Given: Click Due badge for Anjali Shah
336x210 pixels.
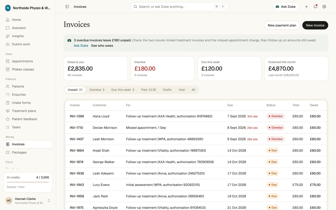Looking at the screenshot, I should 273,151.
